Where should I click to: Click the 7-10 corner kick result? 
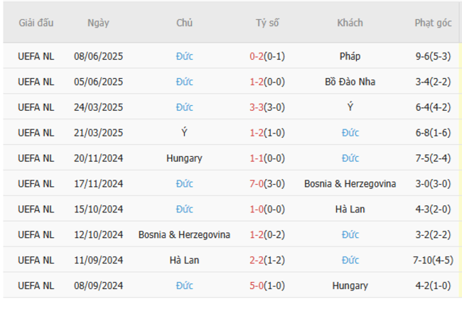pyautogui.click(x=434, y=261)
